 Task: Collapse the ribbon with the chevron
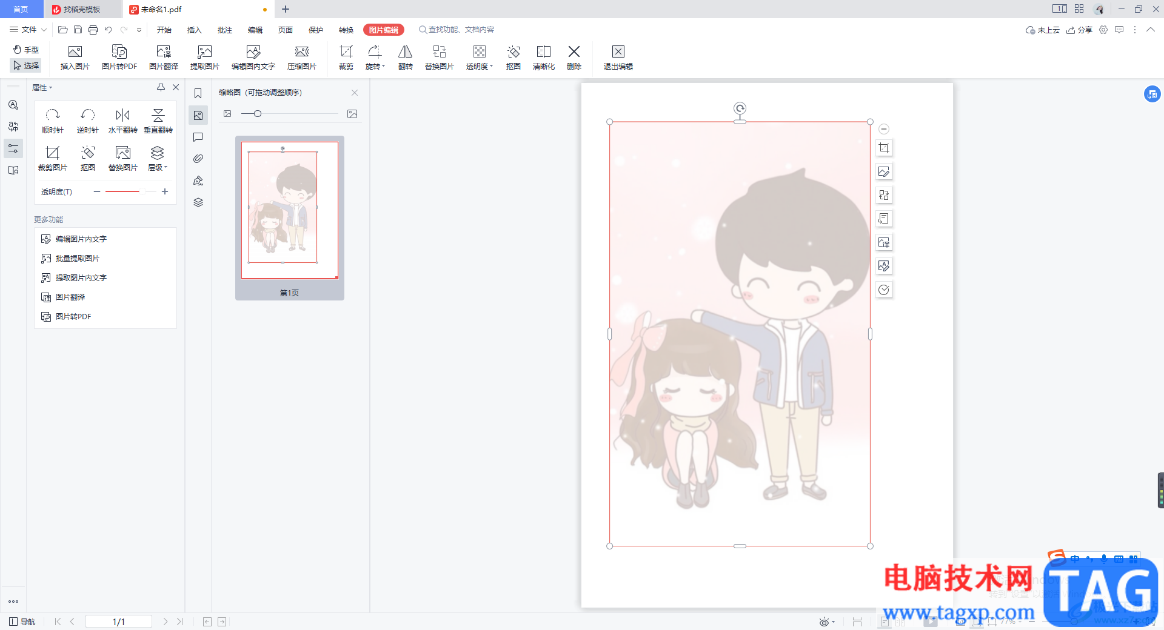[1150, 30]
